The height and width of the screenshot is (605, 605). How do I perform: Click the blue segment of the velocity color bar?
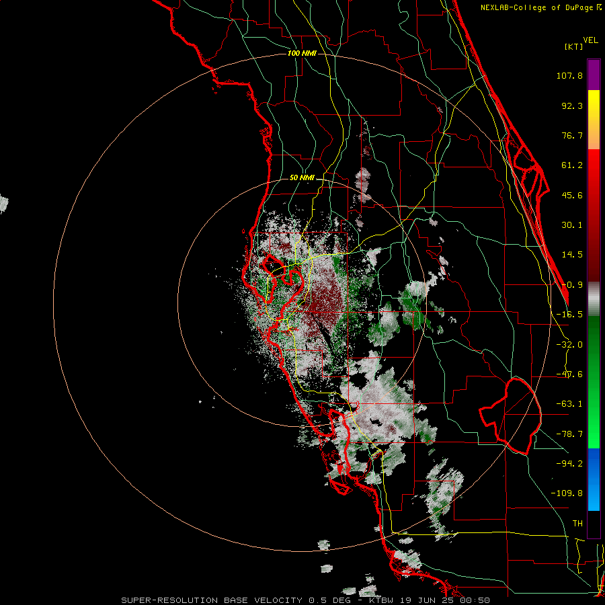[x=594, y=479]
